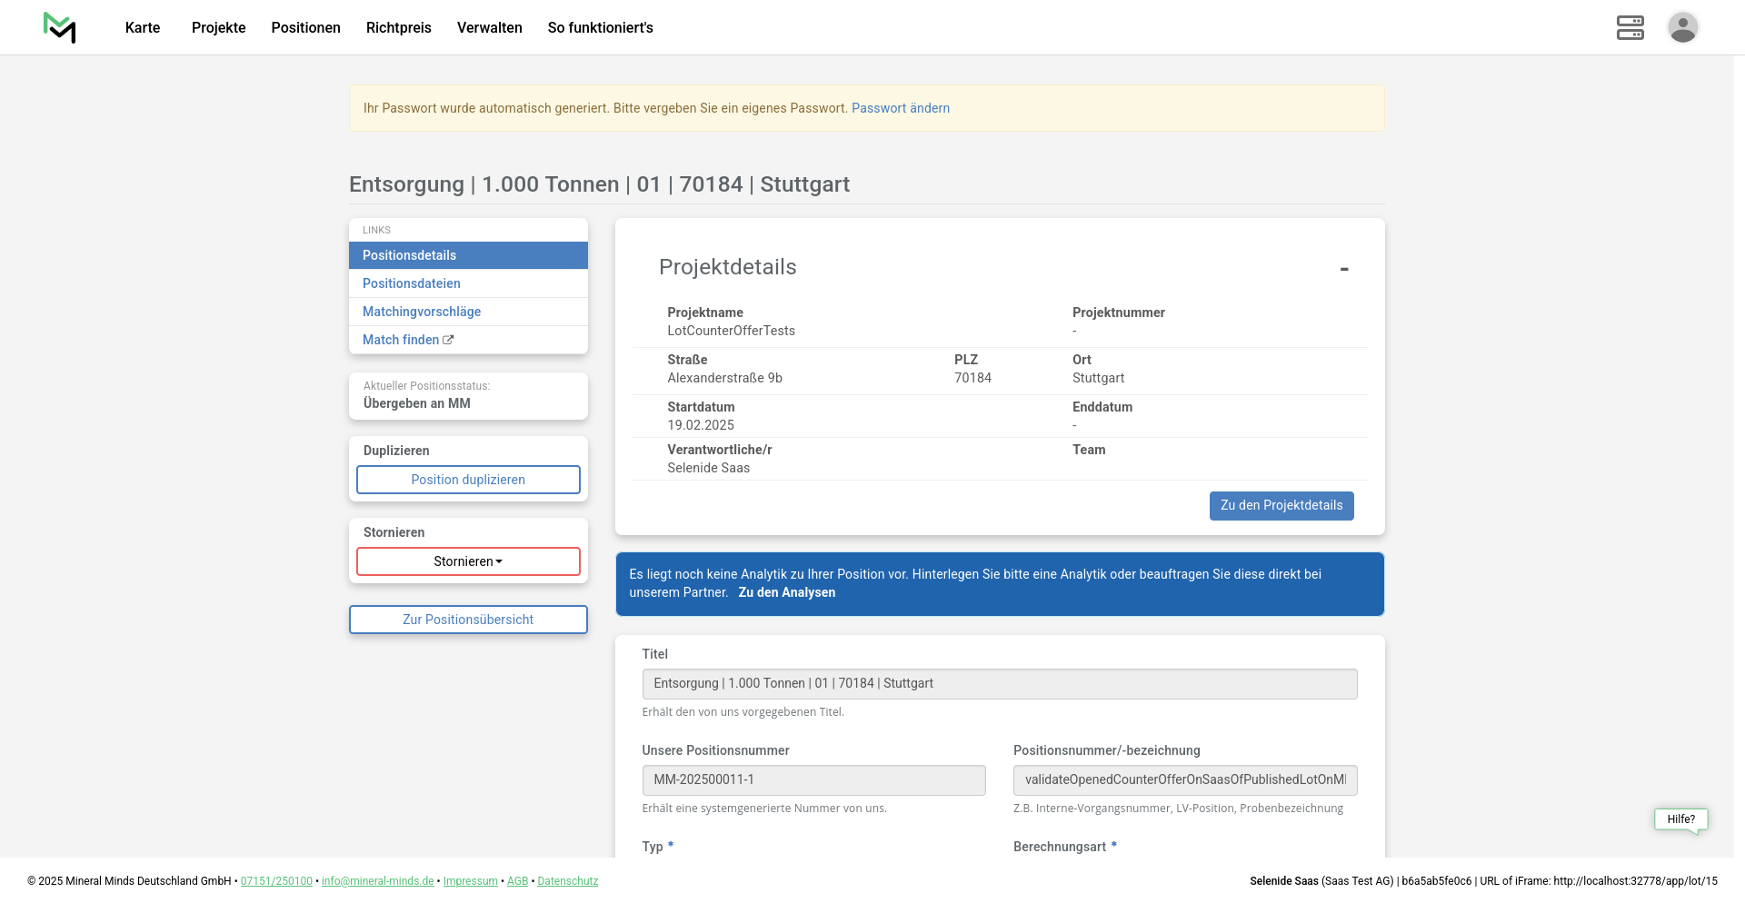The height and width of the screenshot is (903, 1745).
Task: Open the Verwalten menu
Action: pyautogui.click(x=489, y=27)
